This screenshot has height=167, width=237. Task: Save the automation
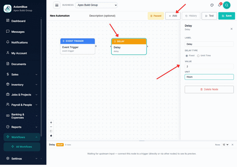(x=227, y=16)
